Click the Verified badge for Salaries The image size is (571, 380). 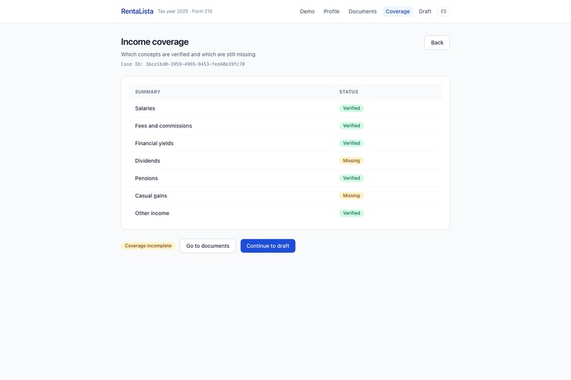point(351,108)
